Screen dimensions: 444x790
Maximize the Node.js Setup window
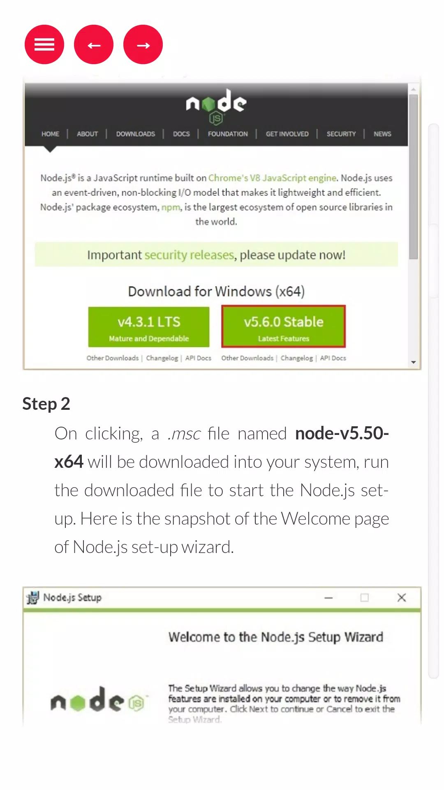[x=365, y=597]
